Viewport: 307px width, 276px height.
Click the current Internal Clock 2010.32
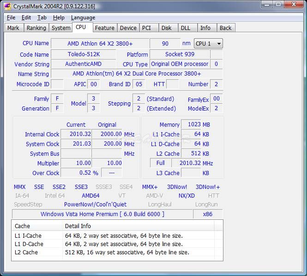click(x=76, y=134)
